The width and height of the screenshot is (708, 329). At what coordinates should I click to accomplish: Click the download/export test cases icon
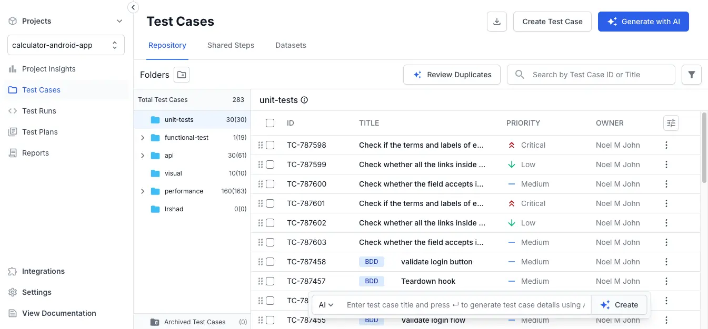(x=496, y=22)
